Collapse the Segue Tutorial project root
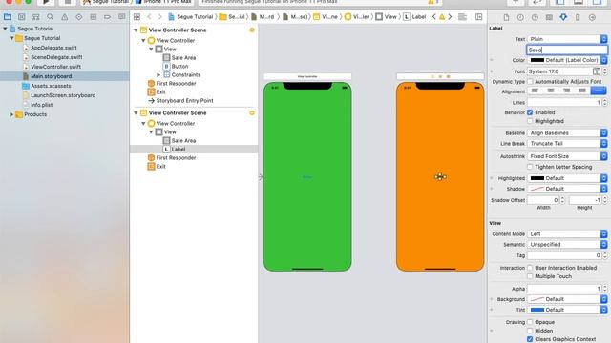The width and height of the screenshot is (611, 343). pos(5,29)
